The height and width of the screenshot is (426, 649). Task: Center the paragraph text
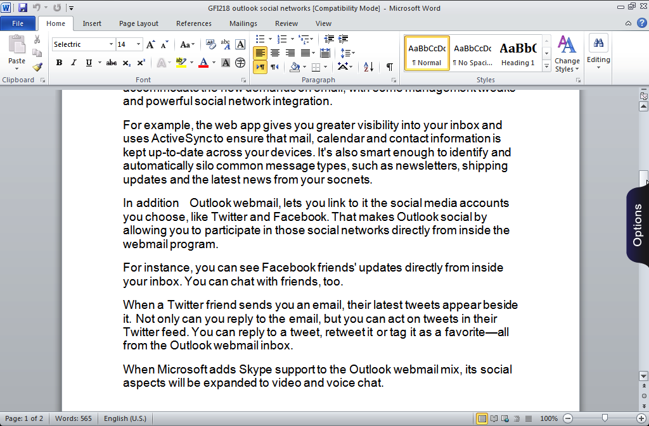pyautogui.click(x=275, y=53)
